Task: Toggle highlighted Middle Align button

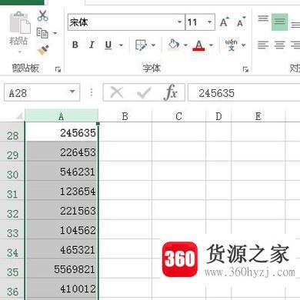Action: [x=279, y=22]
